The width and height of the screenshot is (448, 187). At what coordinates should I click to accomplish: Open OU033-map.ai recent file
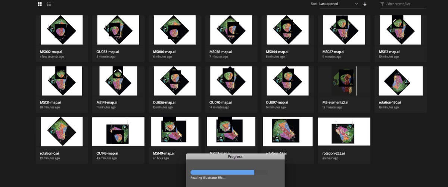click(118, 30)
